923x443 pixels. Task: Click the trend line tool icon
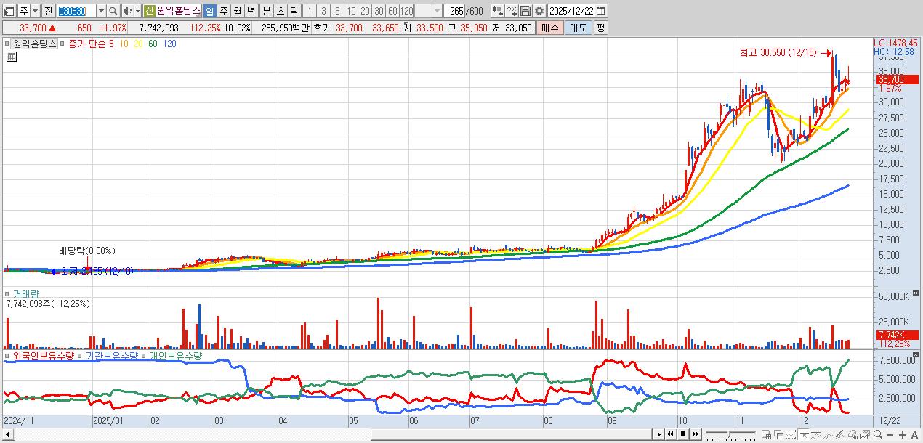tap(815, 434)
